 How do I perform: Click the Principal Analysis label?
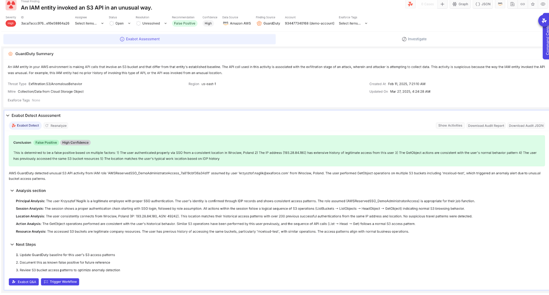coord(30,201)
